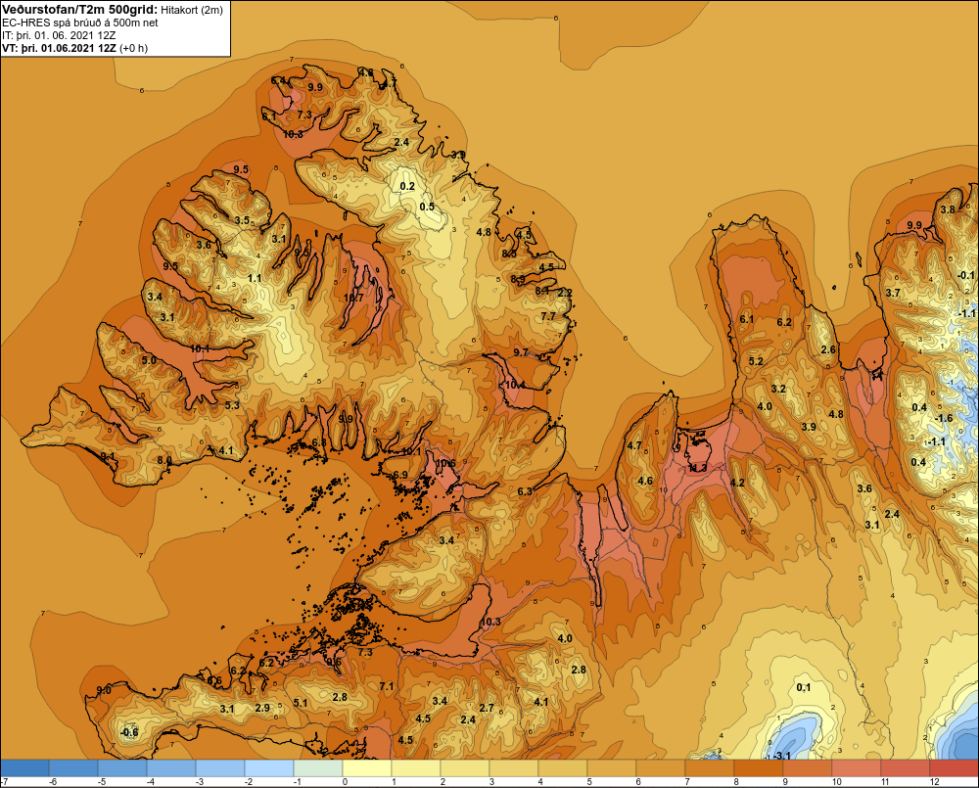Click the 'Hitakort (2m)' header label

point(192,10)
